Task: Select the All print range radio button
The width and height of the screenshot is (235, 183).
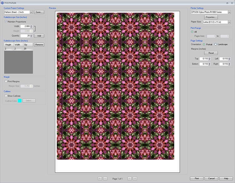Action: click(192, 32)
